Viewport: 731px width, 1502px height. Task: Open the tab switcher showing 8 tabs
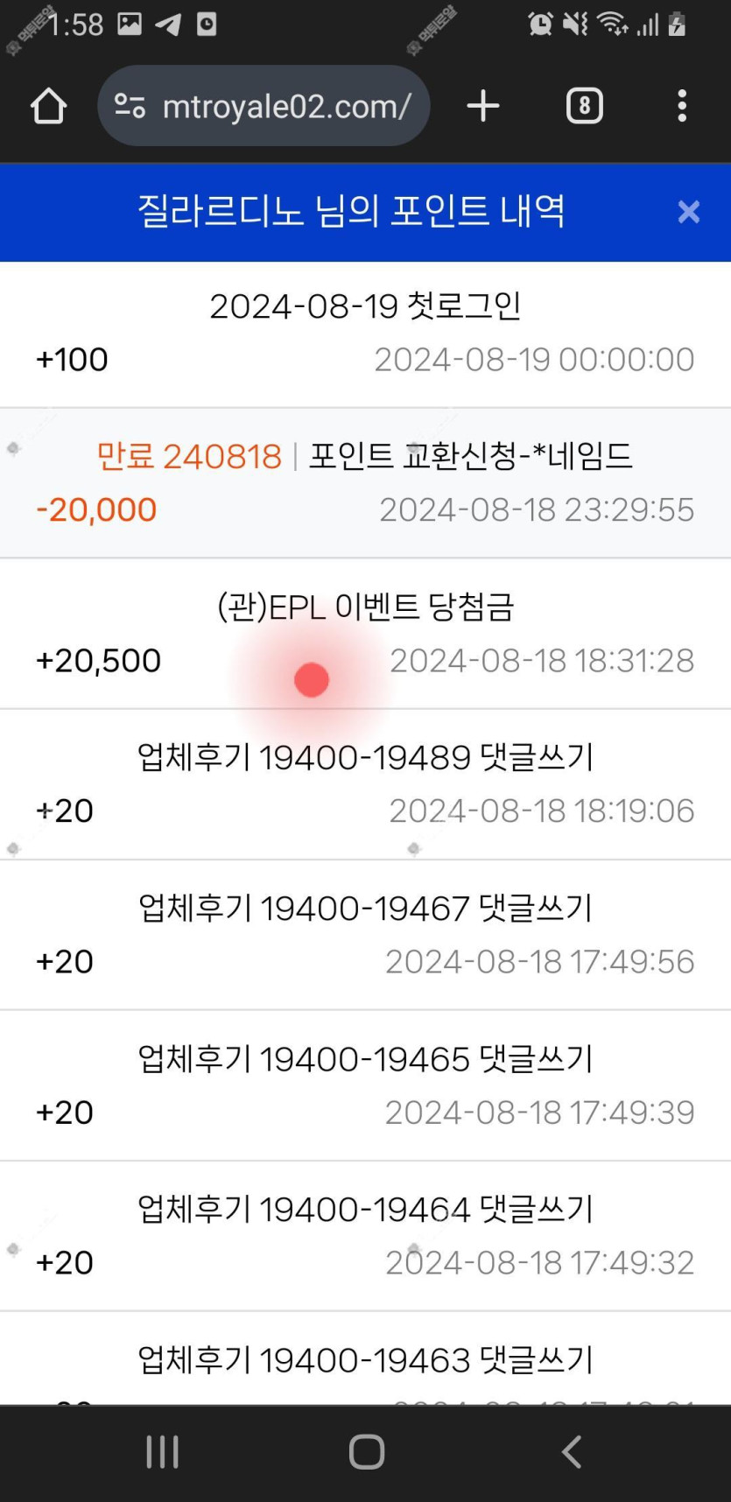[x=585, y=107]
